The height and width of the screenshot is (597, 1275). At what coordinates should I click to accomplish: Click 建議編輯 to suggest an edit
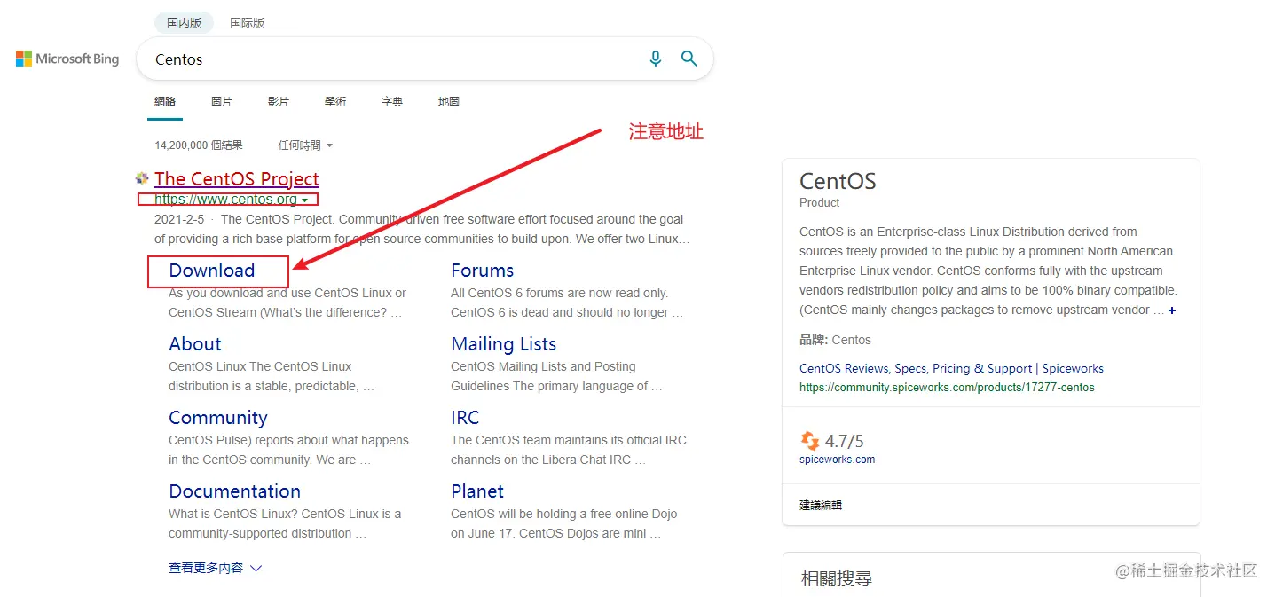[x=820, y=504]
